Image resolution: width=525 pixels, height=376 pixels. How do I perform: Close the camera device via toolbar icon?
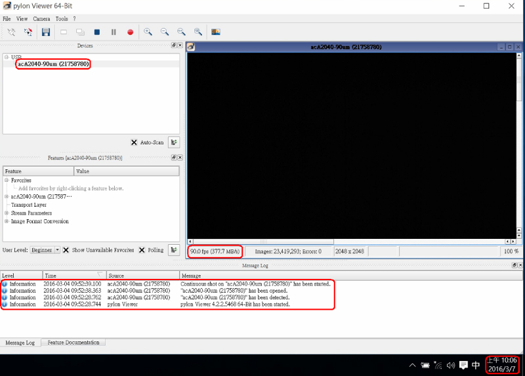(28, 31)
